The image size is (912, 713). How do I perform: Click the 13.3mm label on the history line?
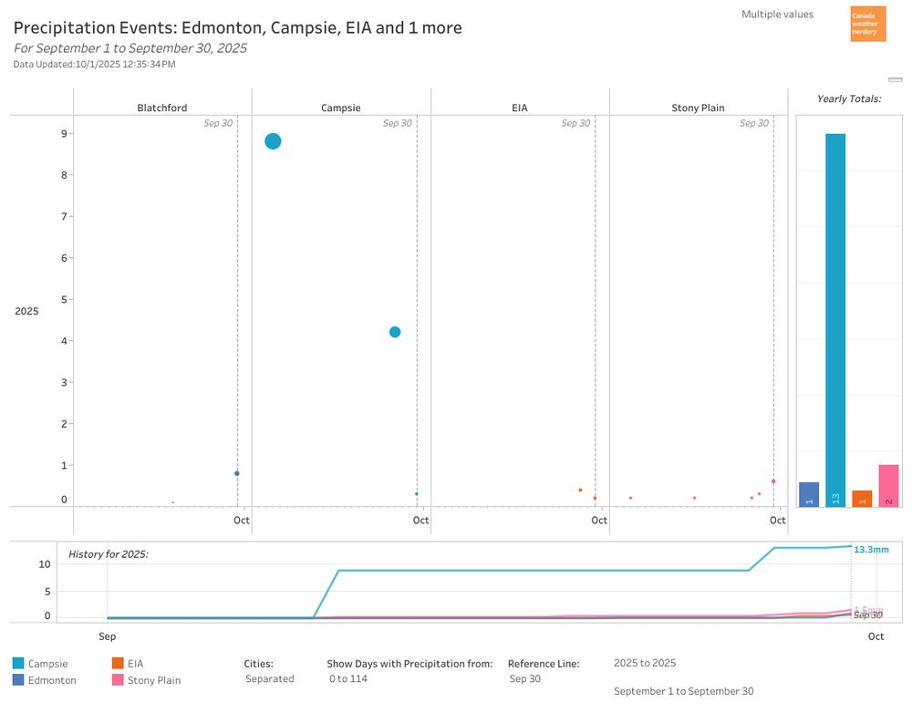(871, 549)
